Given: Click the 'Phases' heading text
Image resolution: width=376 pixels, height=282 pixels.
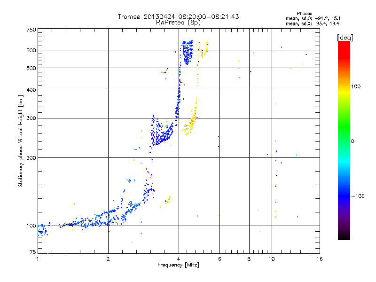Looking at the screenshot, I should click(x=304, y=14).
